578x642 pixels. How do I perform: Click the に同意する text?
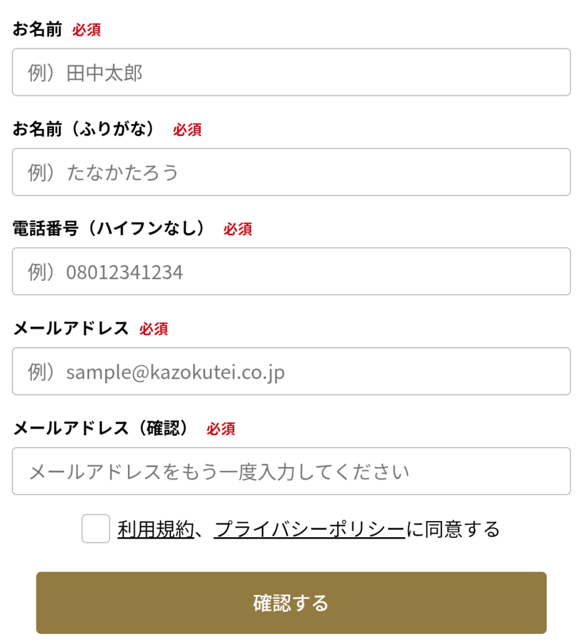pos(453,530)
